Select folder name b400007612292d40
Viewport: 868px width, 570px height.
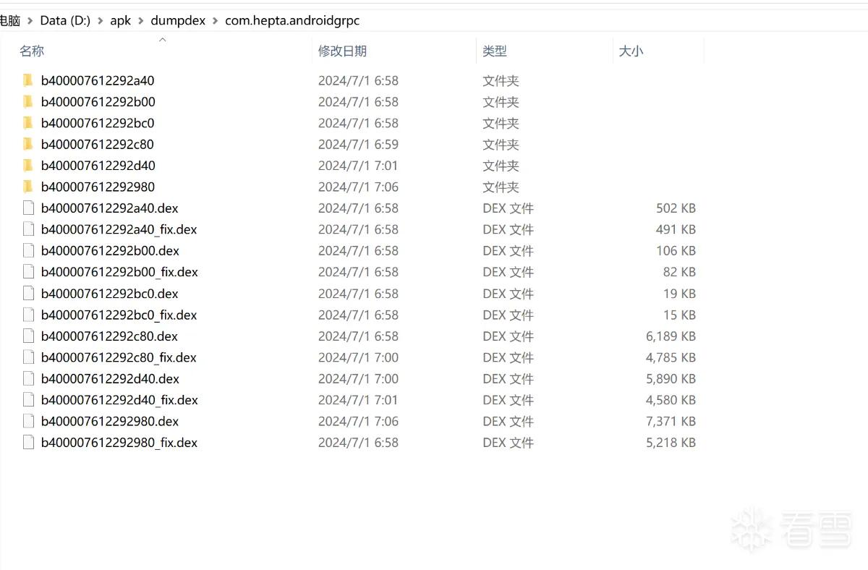98,166
